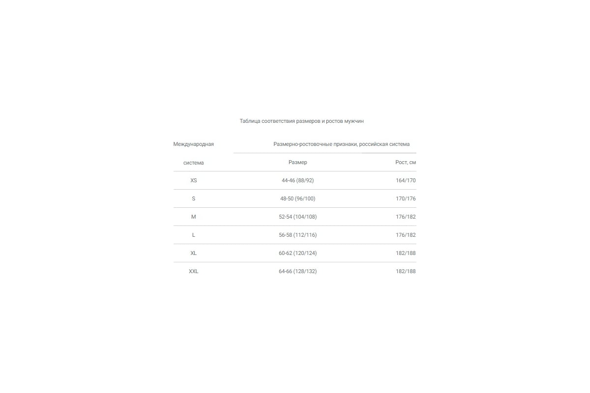The image size is (590, 393).
Task: Select the L size row label
Action: pos(193,235)
